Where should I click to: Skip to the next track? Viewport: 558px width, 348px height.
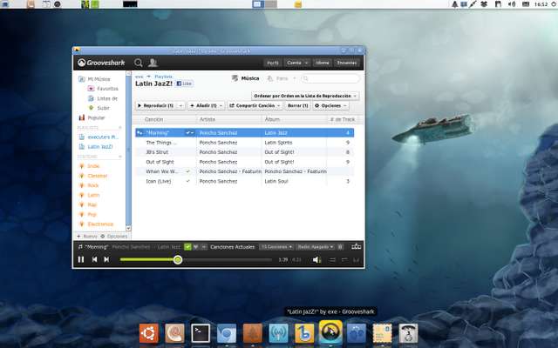click(x=106, y=259)
